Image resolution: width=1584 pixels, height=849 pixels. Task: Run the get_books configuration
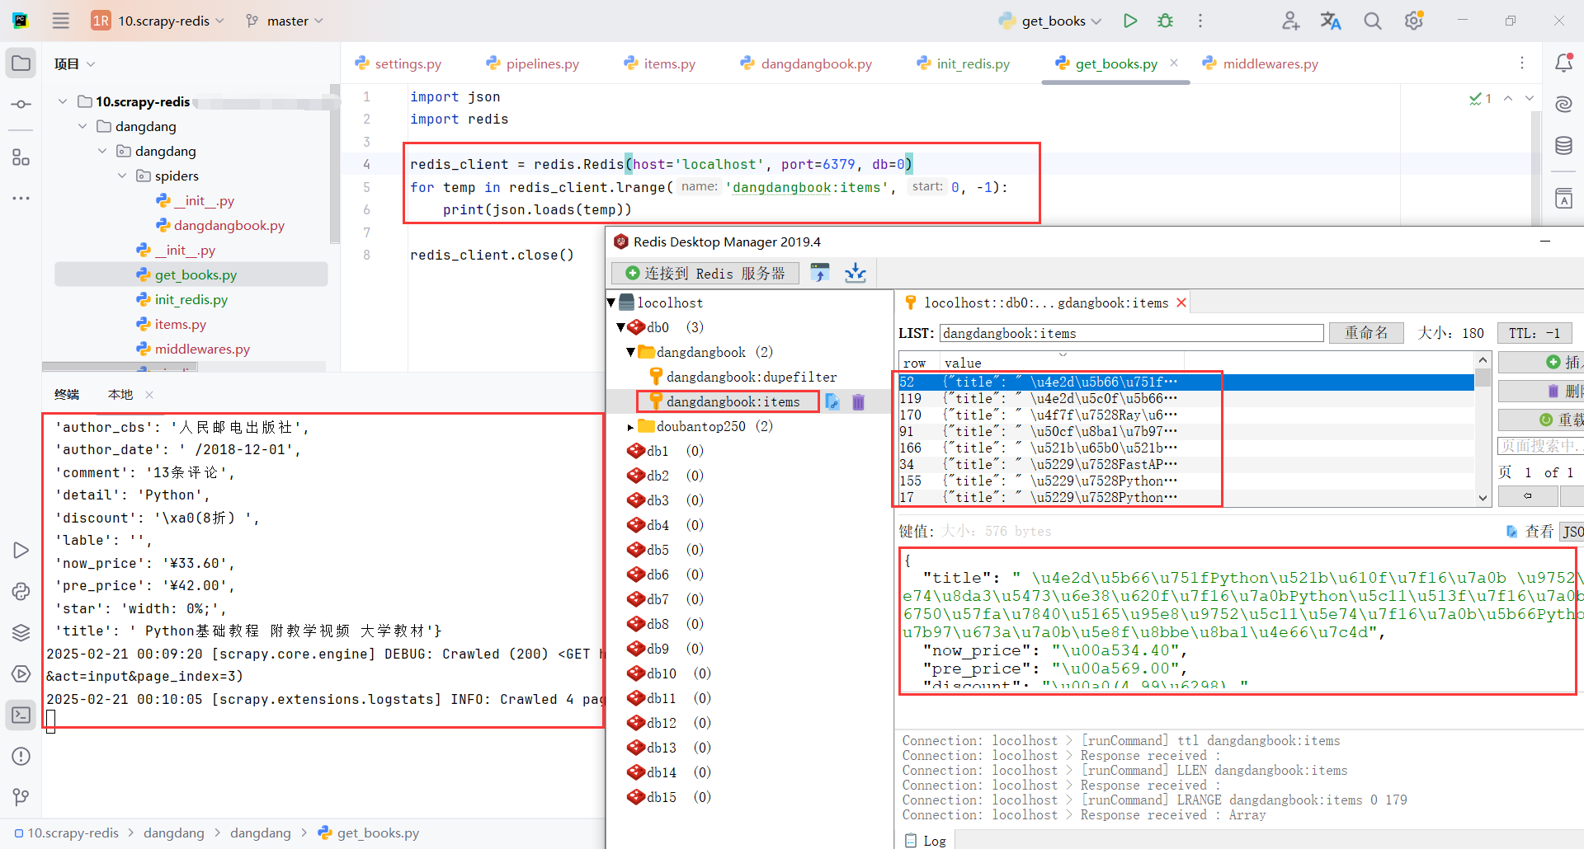1130,21
